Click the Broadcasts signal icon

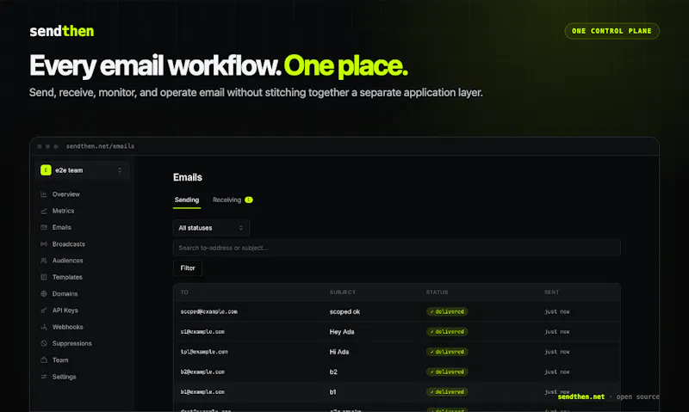pos(44,244)
